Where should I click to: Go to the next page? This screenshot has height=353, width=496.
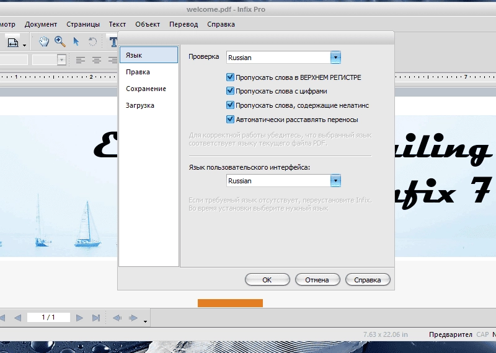tap(79, 318)
